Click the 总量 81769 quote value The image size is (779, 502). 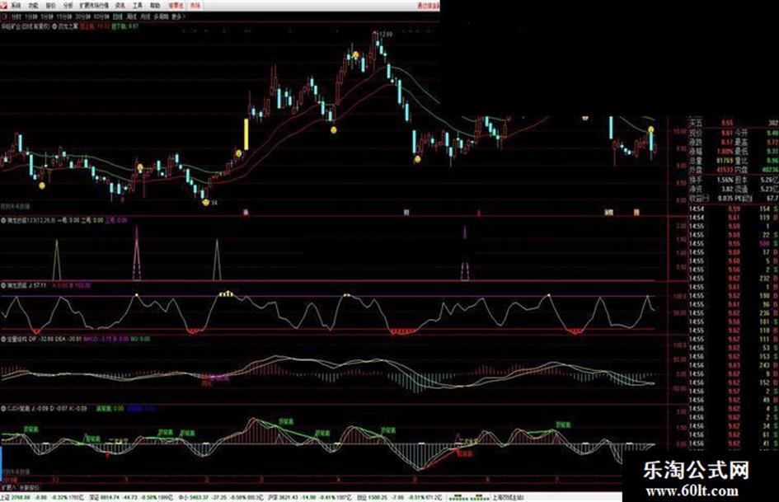725,161
